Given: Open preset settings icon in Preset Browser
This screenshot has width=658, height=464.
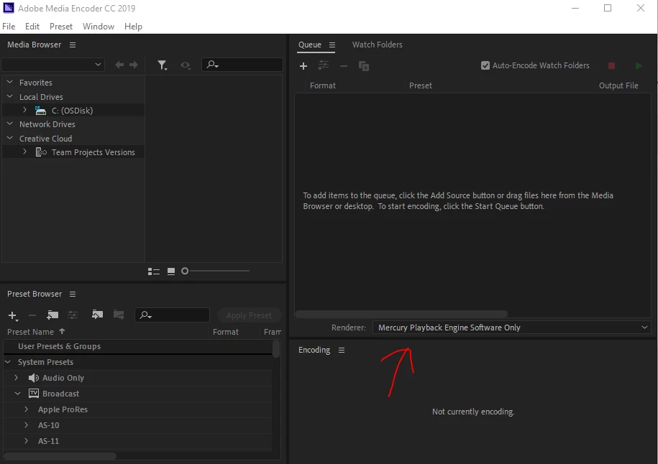Looking at the screenshot, I should [x=73, y=315].
